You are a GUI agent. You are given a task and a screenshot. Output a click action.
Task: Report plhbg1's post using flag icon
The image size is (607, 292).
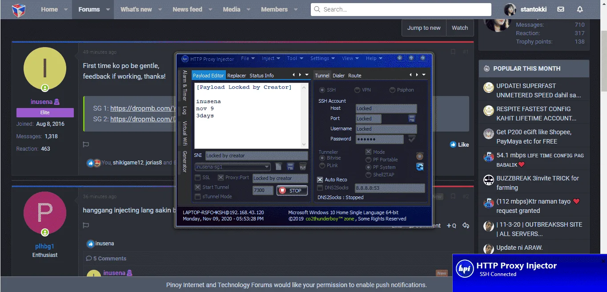tap(86, 225)
